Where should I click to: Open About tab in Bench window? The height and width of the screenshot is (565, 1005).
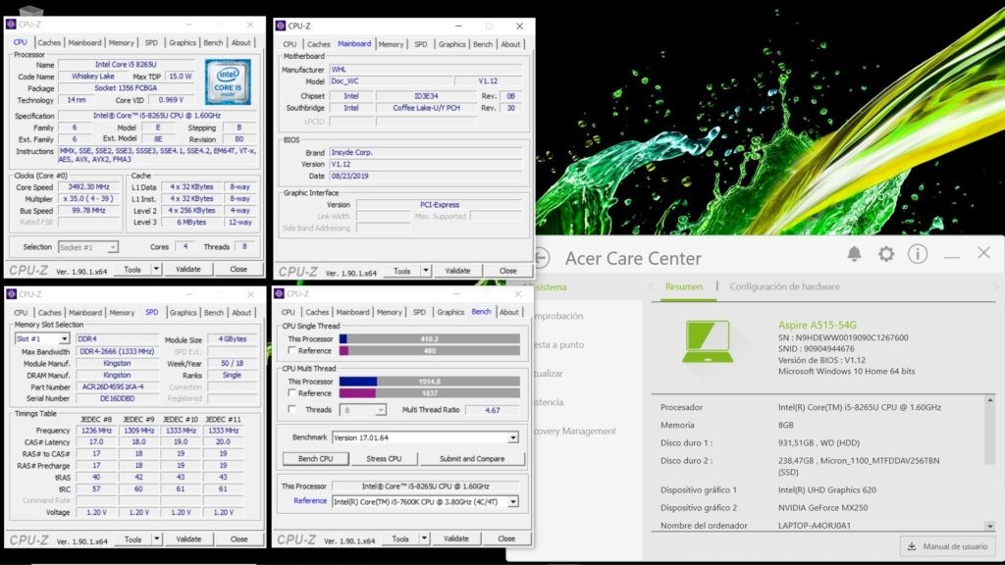click(509, 312)
